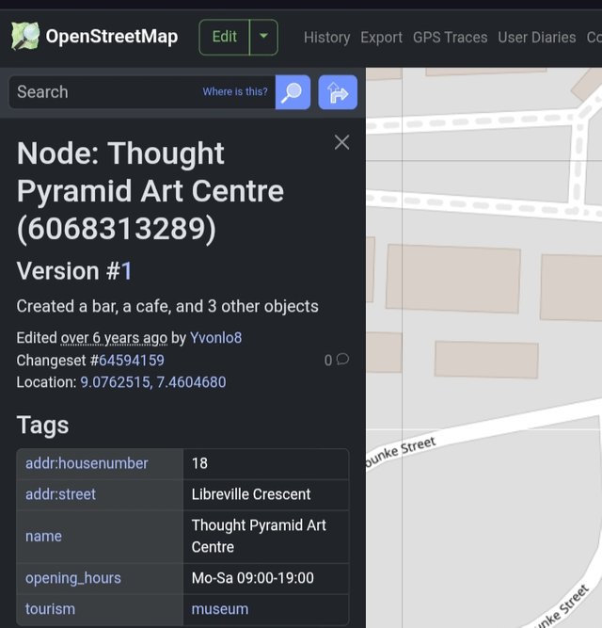The width and height of the screenshot is (602, 628).
Task: Open changeset 64594159 link
Action: (131, 360)
